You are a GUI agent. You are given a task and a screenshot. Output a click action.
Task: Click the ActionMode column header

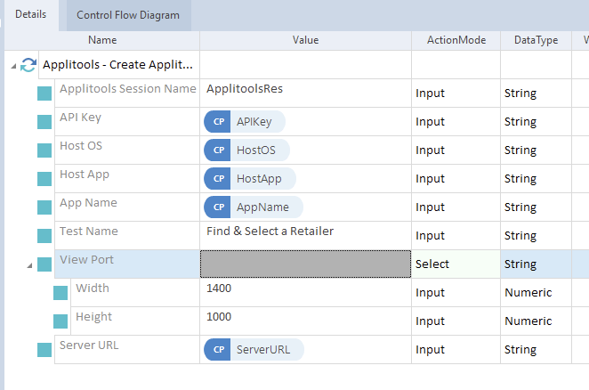(456, 40)
